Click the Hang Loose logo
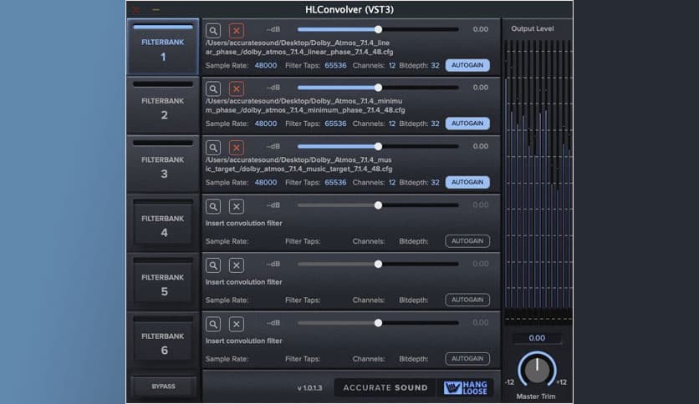 click(466, 387)
